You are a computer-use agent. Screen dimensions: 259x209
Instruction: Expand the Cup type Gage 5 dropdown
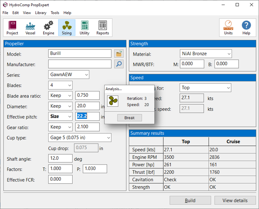coord(80,138)
